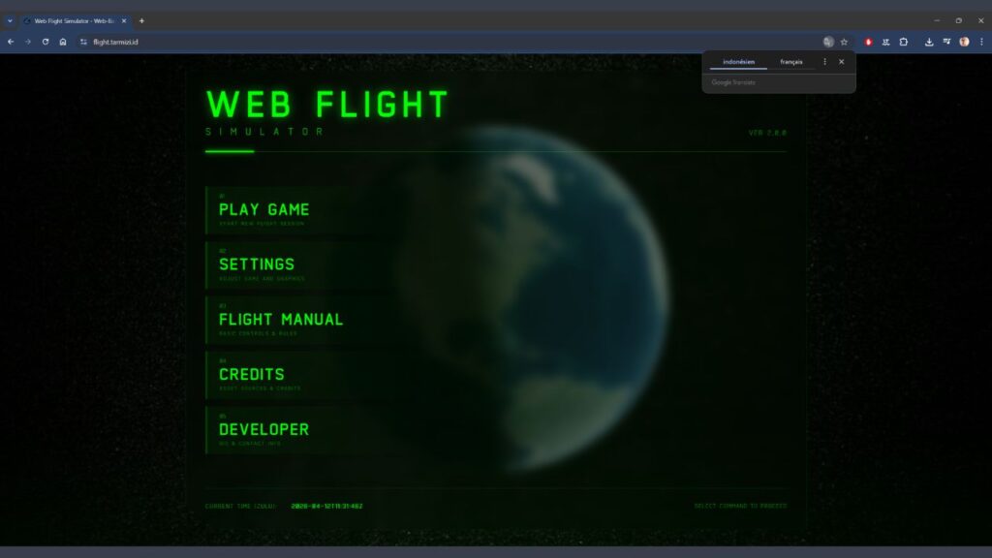
Task: Open the Chrome profile avatar
Action: click(964, 42)
